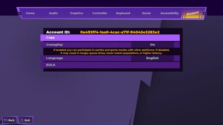This screenshot has width=223, height=125.
Task: Click the 2 key hint icon beside Account tab
Action: pyautogui.click(x=205, y=13)
